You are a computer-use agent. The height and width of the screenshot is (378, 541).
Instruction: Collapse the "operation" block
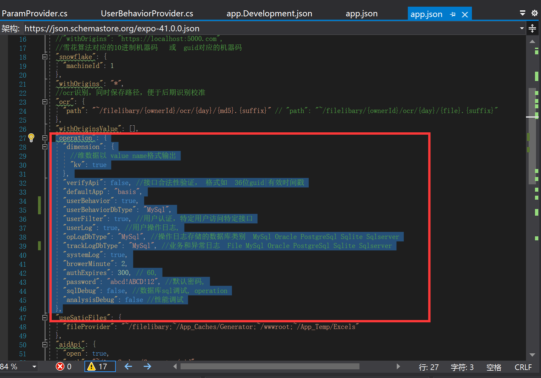(45, 138)
